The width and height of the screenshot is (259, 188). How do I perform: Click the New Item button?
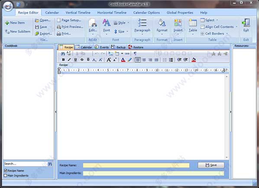[15, 23]
